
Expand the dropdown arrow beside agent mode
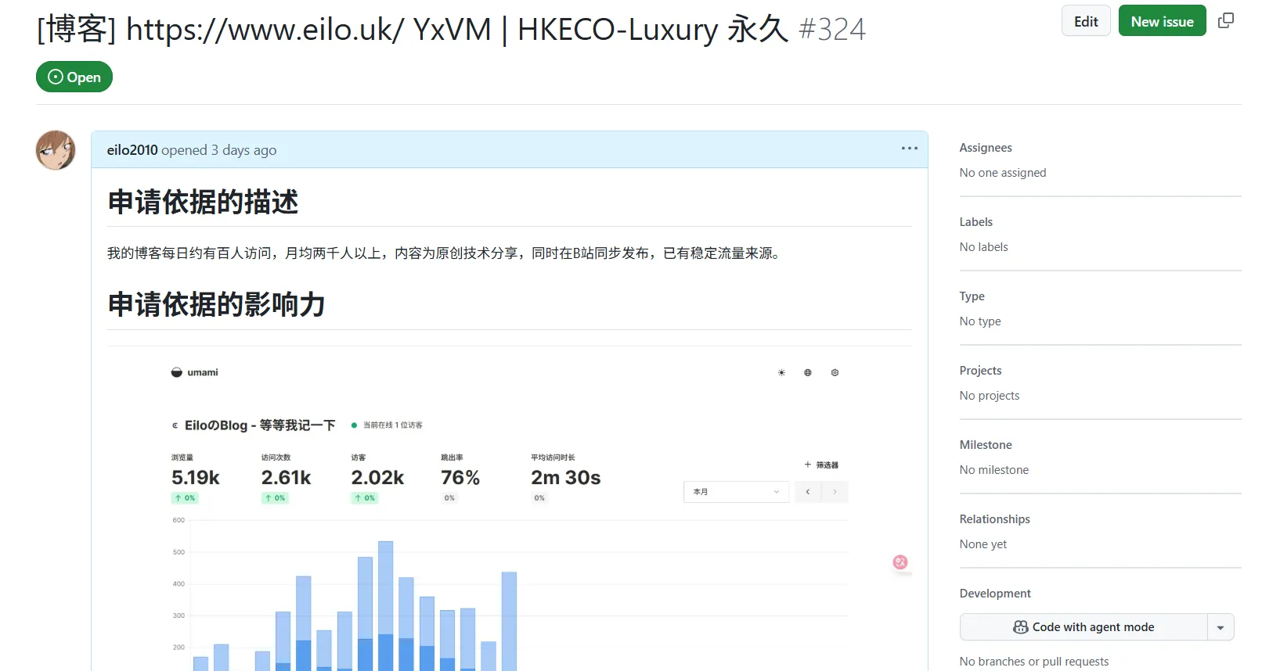tap(1221, 627)
